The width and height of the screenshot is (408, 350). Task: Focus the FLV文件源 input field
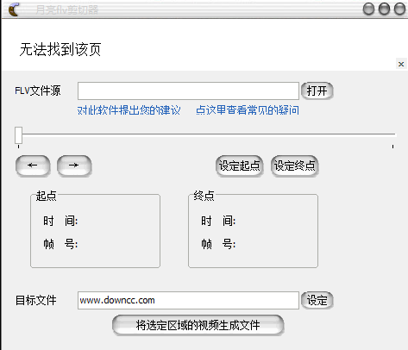click(188, 91)
